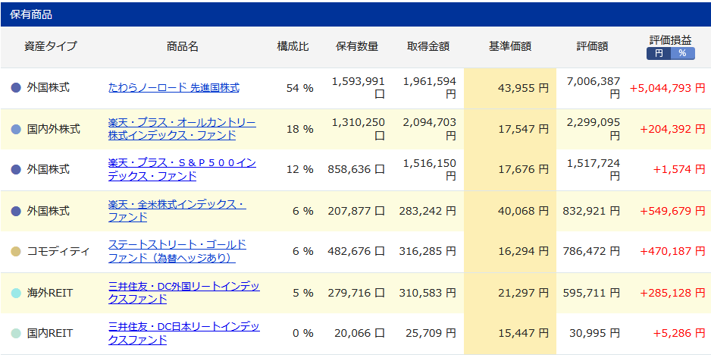Click the 基準価額 column header
The image size is (711, 355).
click(x=509, y=46)
